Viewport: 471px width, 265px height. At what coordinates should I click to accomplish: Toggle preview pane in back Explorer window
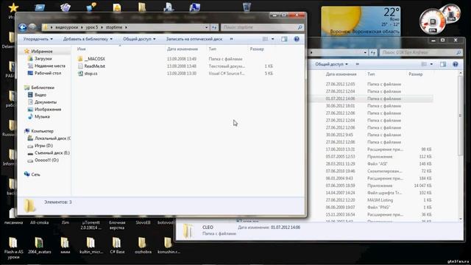click(443, 64)
